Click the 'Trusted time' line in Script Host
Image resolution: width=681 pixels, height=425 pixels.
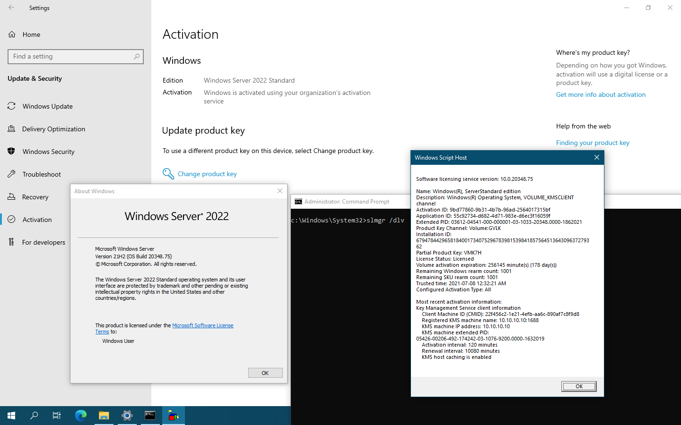(461, 283)
